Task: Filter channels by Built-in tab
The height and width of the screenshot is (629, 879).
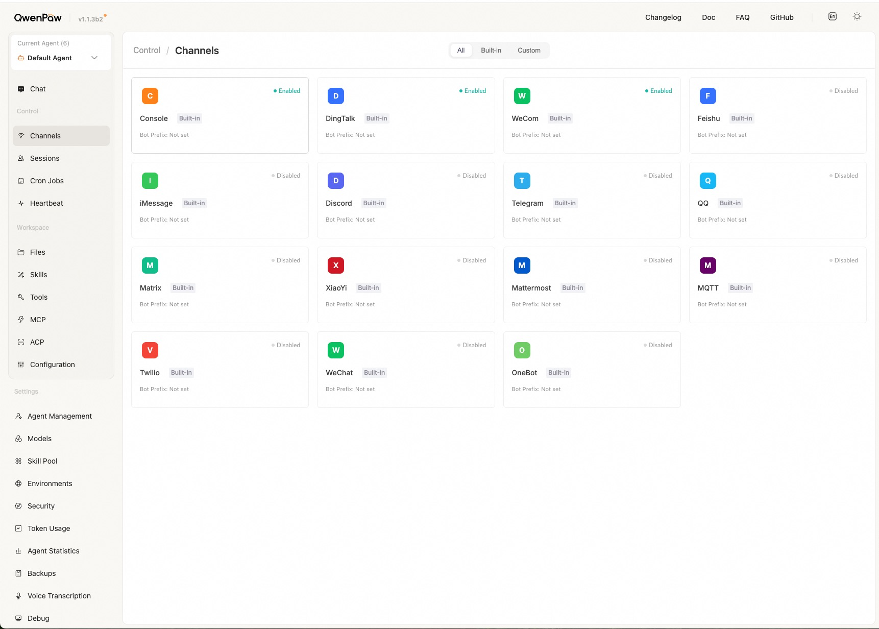Action: coord(491,51)
